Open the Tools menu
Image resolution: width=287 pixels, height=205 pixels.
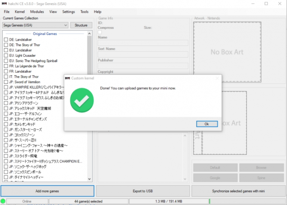tap(84, 12)
